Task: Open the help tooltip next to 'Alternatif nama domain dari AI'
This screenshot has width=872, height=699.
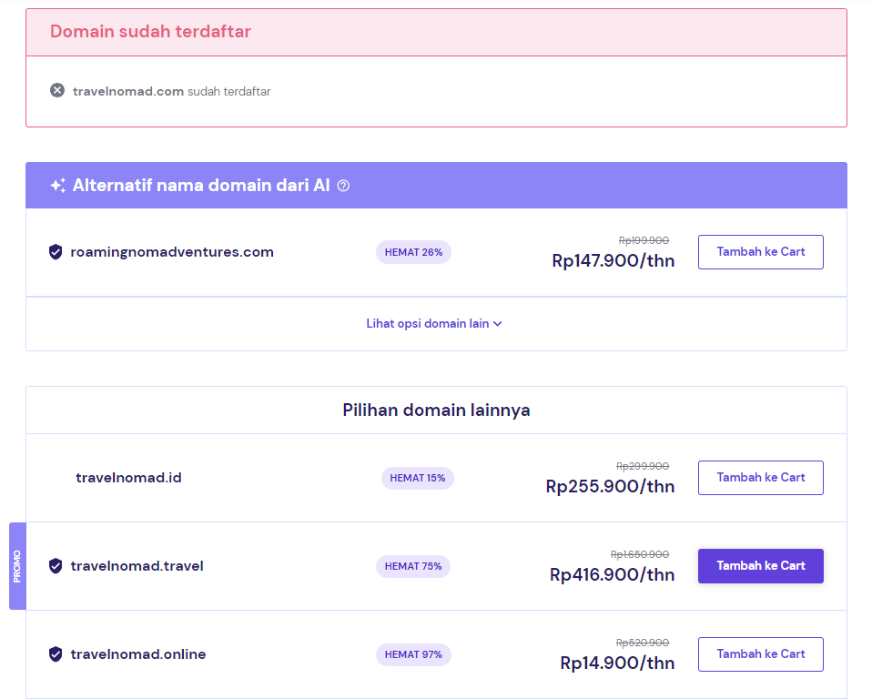Action: (343, 186)
